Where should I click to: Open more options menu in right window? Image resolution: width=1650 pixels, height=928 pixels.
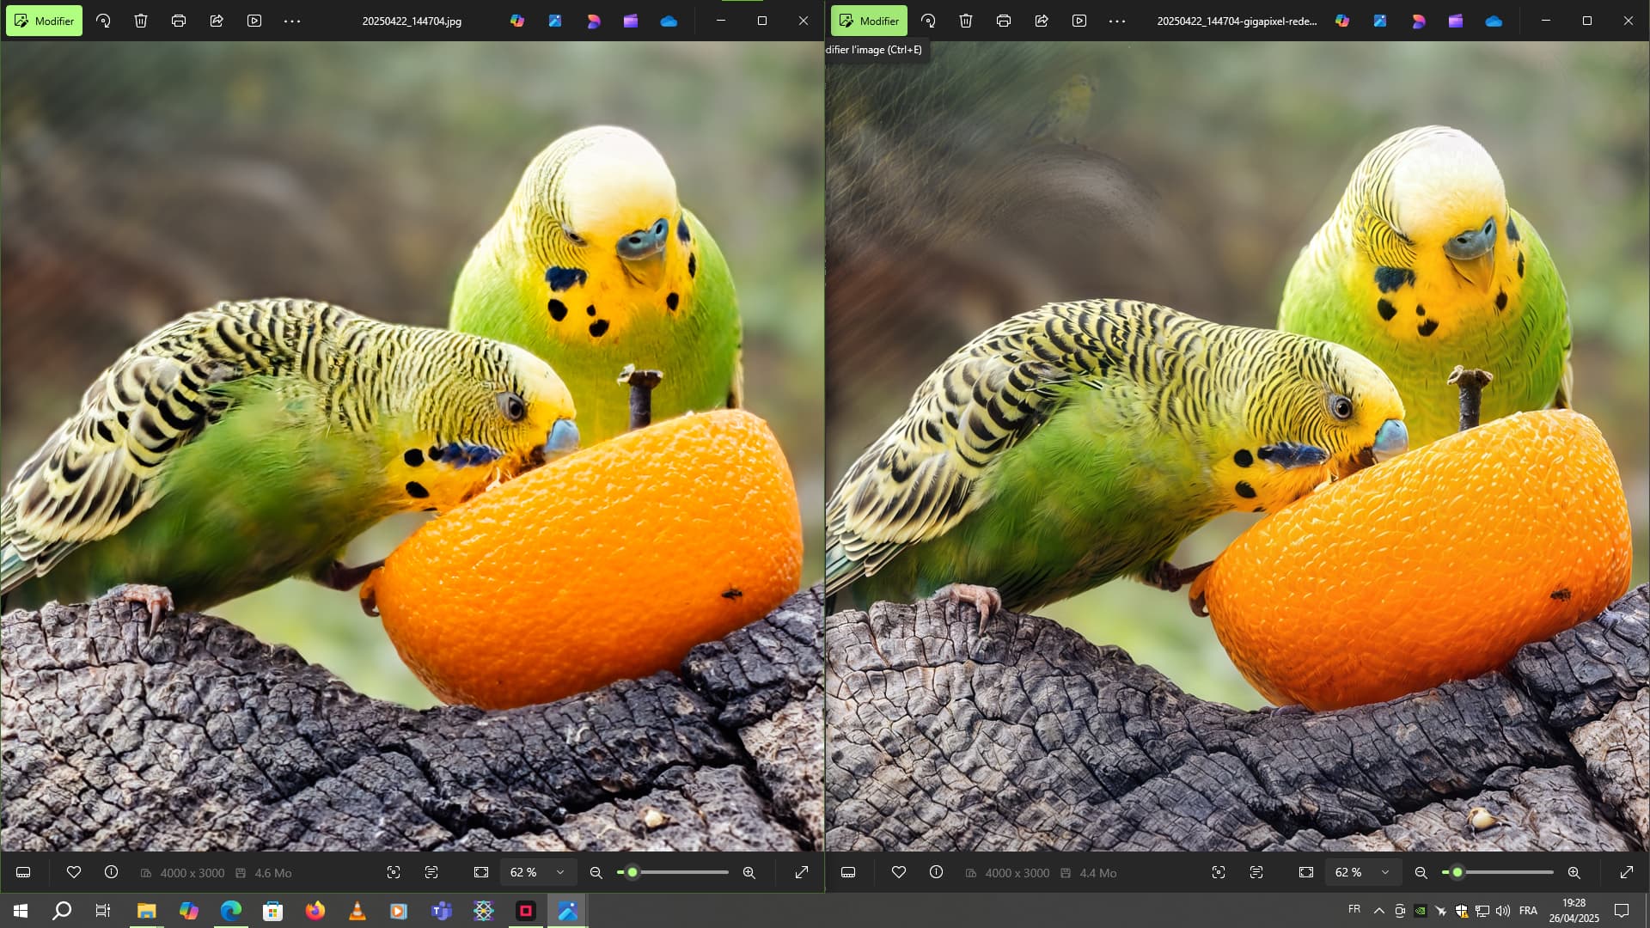pos(1117,21)
